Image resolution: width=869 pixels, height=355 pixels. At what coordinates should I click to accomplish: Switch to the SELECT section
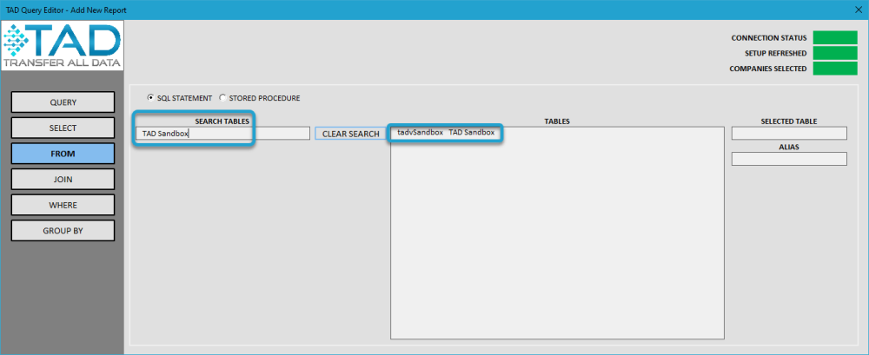(x=63, y=128)
